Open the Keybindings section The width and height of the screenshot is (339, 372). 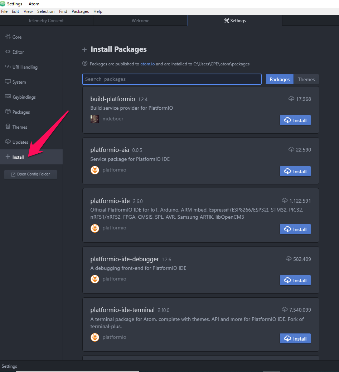(24, 97)
